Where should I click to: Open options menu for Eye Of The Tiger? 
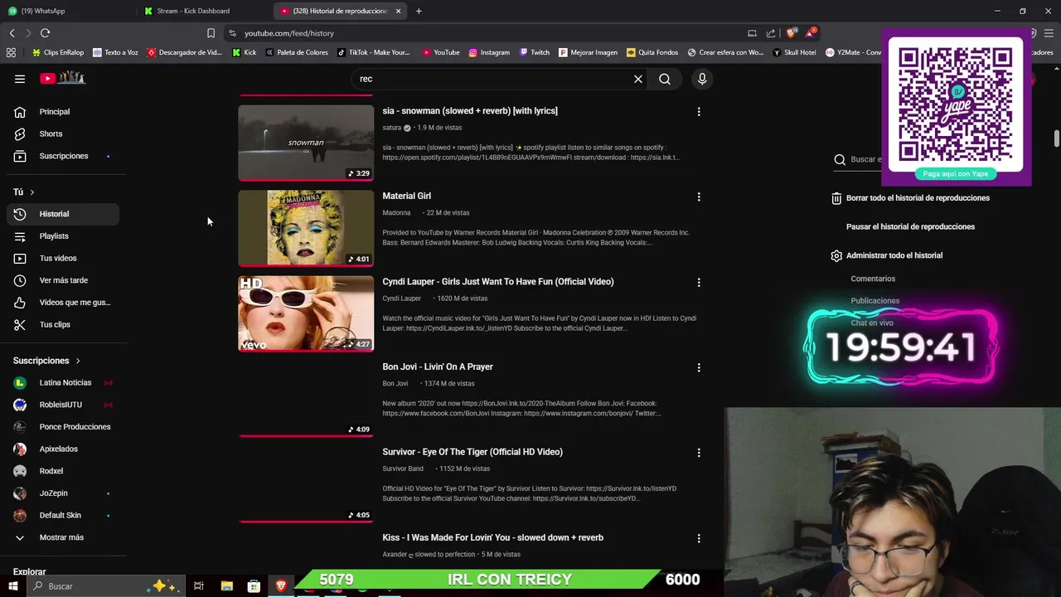click(699, 453)
